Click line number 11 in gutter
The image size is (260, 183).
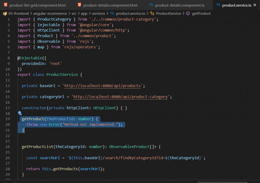[8, 75]
